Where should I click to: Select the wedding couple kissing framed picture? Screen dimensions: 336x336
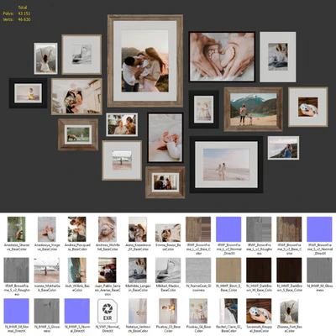[x=76, y=97]
